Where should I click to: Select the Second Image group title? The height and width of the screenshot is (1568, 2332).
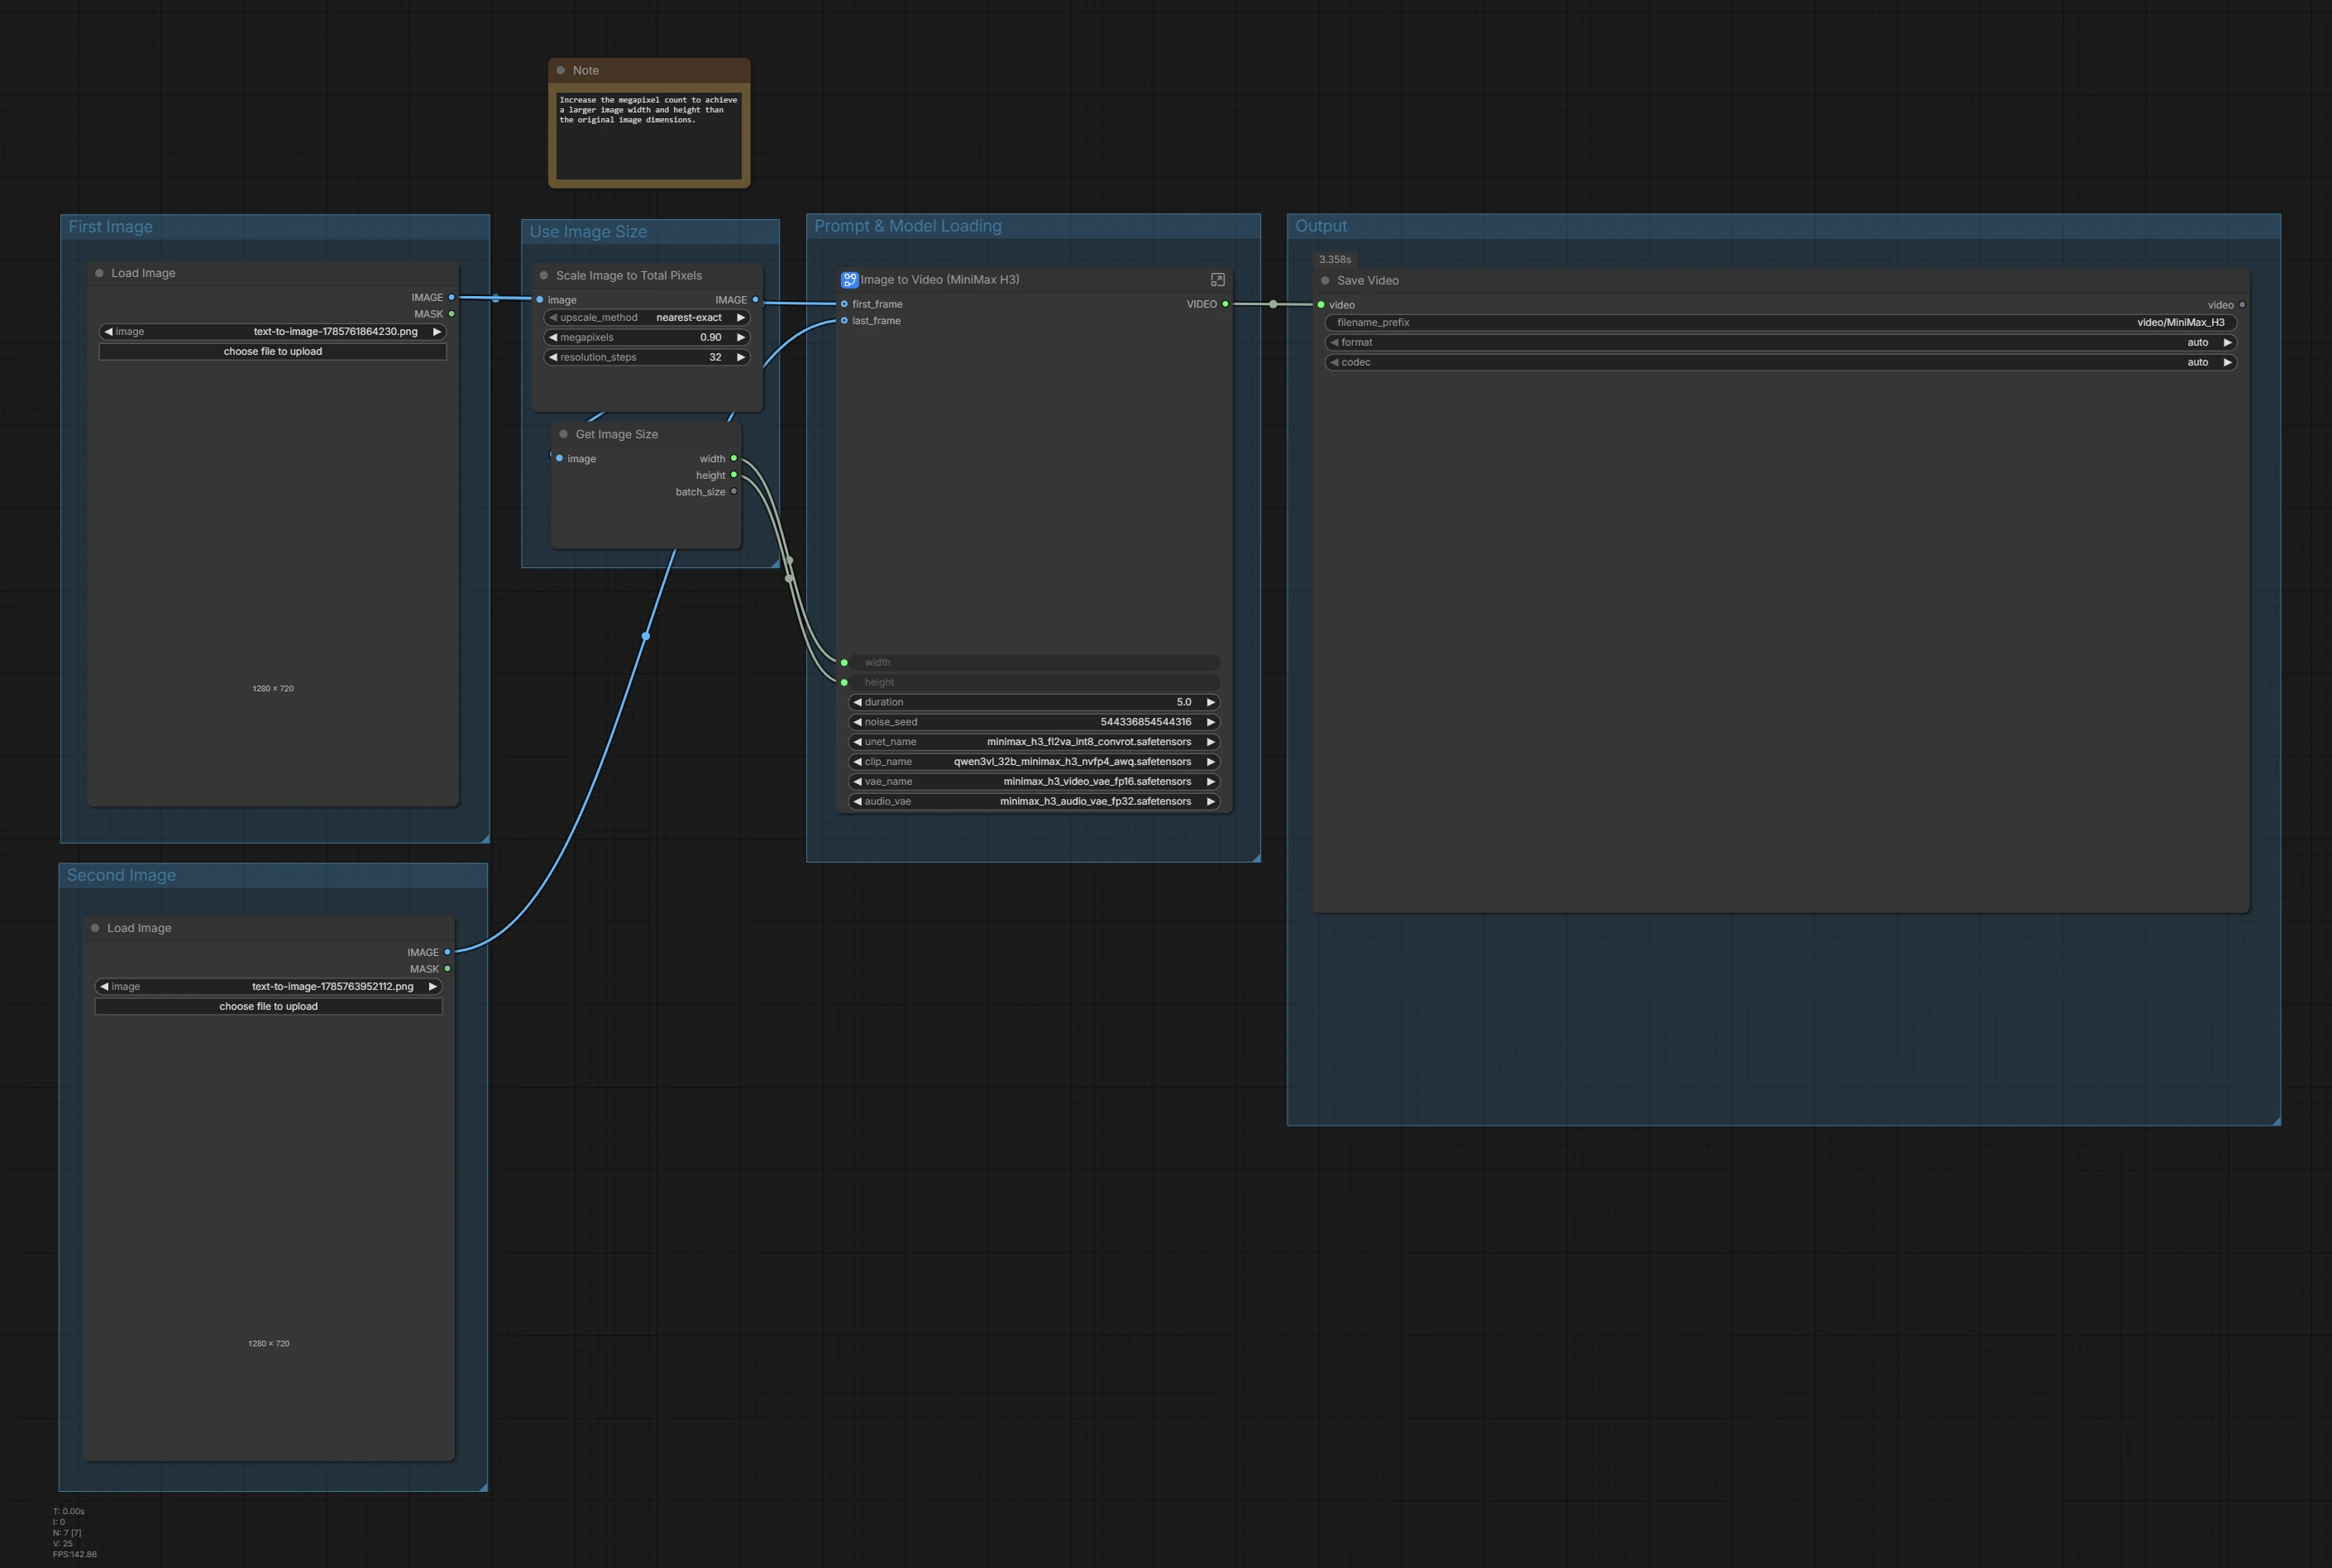click(121, 875)
